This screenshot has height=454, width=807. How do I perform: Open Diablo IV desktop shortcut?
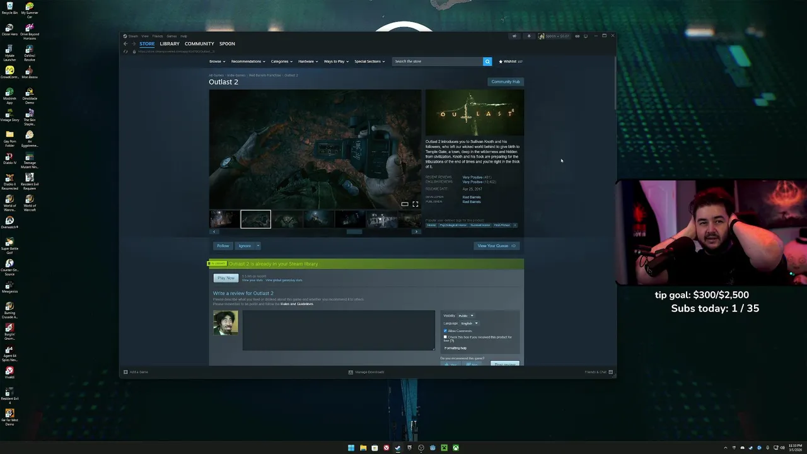pyautogui.click(x=9, y=158)
